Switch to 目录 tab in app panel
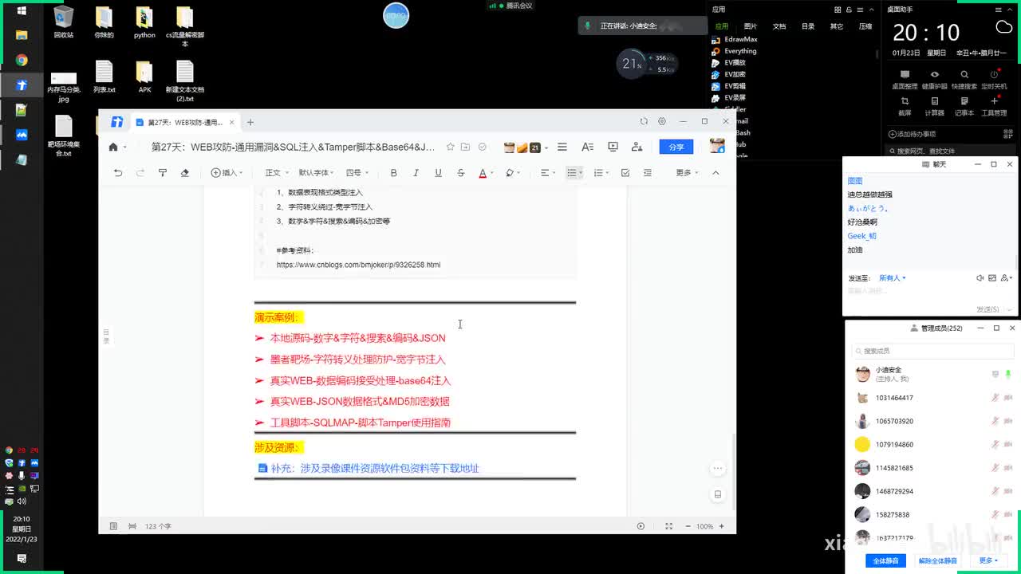Viewport: 1021px width, 574px height. [808, 26]
